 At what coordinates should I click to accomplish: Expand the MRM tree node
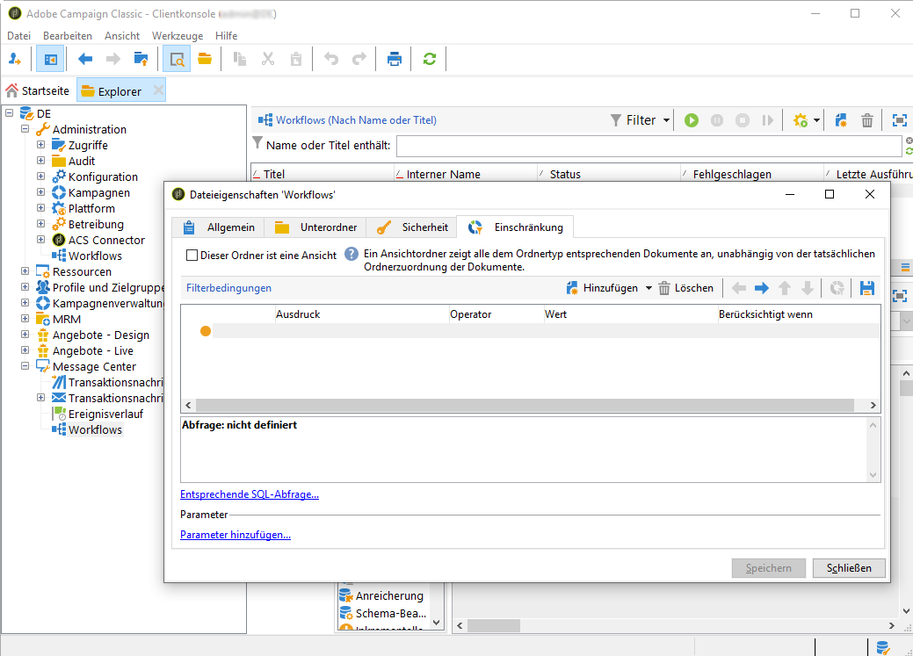point(25,319)
